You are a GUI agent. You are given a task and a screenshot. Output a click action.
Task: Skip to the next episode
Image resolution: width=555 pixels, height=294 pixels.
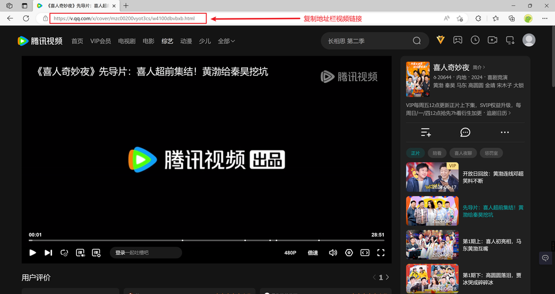48,252
